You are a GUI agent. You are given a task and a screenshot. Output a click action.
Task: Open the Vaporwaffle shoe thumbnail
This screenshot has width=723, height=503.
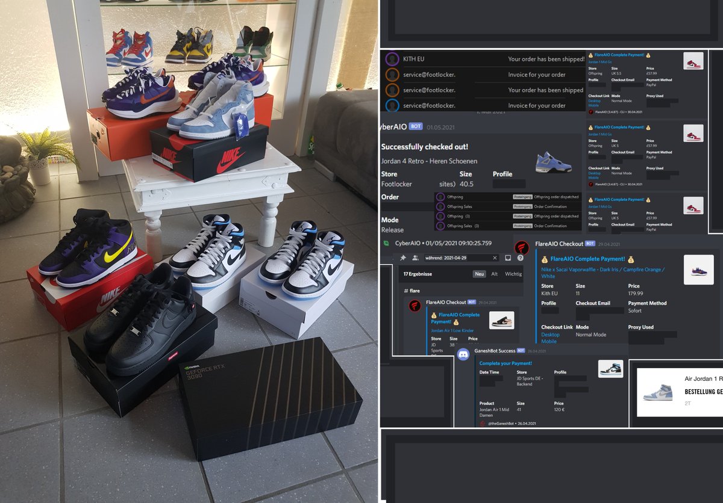pyautogui.click(x=699, y=270)
